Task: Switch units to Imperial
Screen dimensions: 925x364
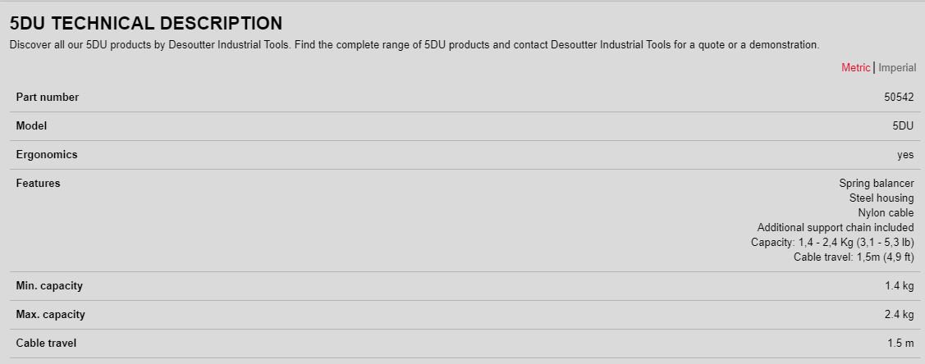Action: tap(896, 68)
